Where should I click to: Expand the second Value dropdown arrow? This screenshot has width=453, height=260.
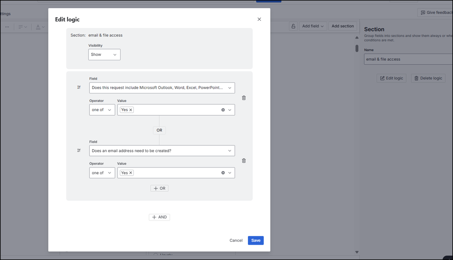tap(230, 173)
